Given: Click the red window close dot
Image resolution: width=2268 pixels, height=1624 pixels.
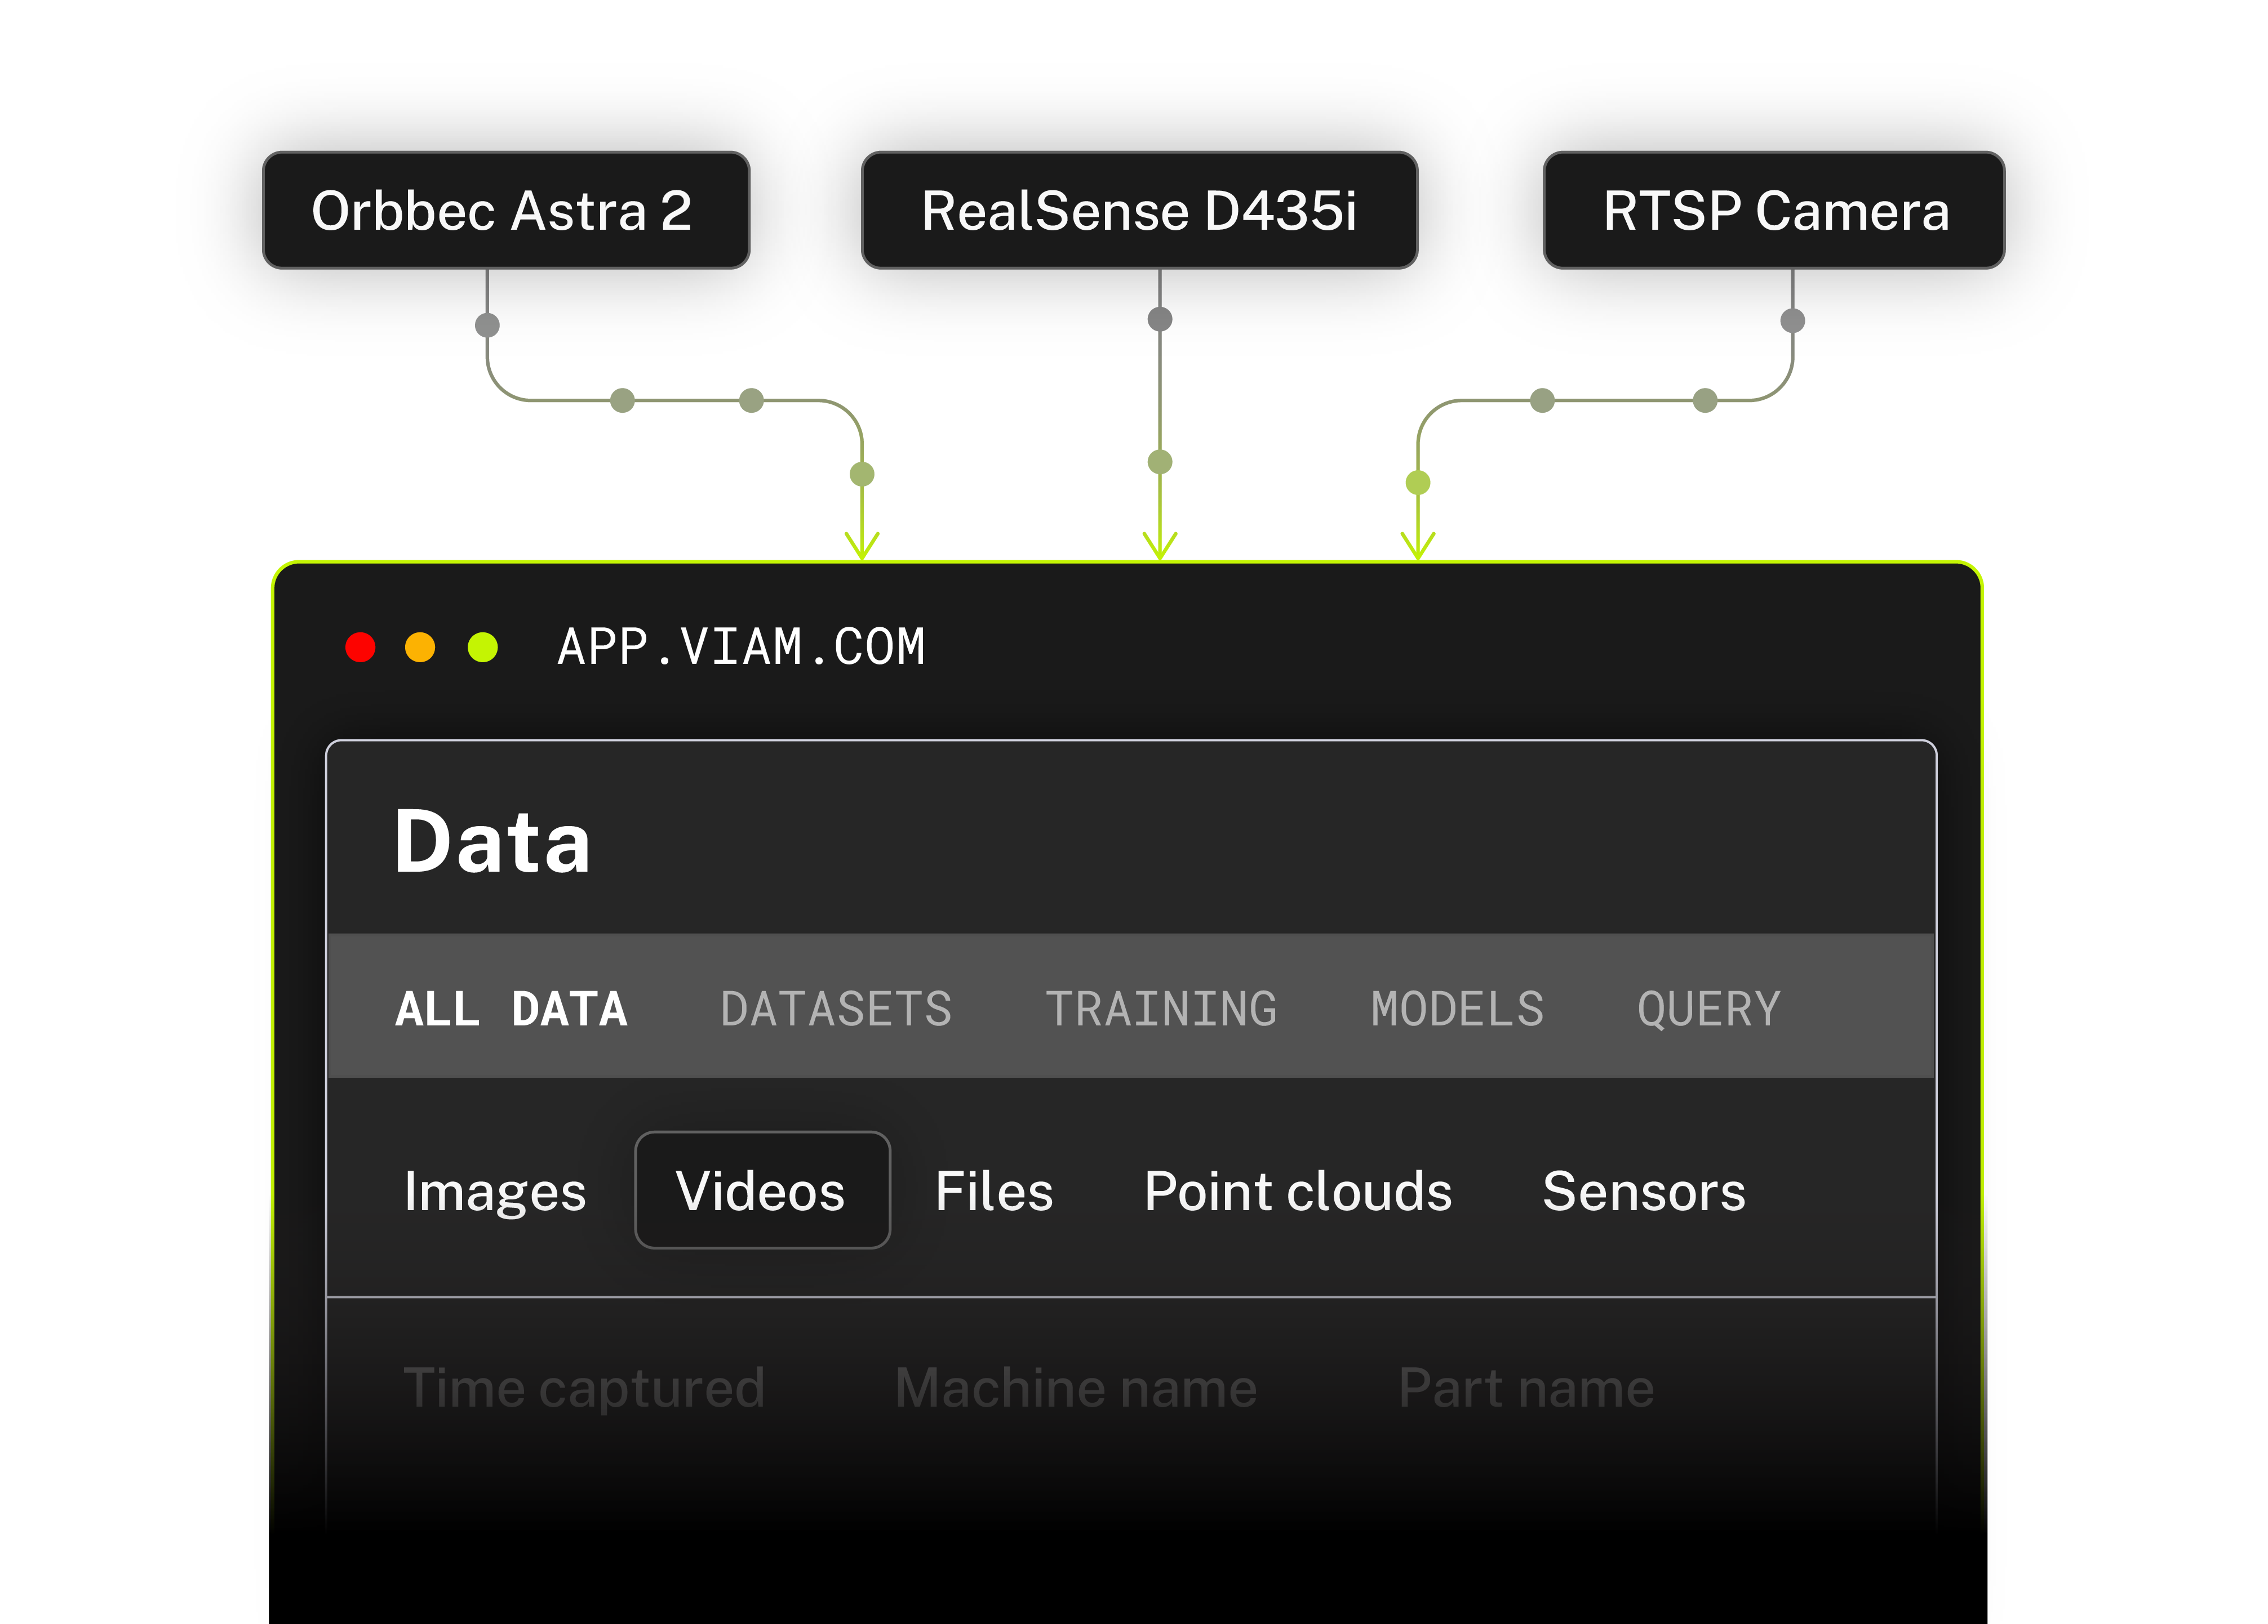Looking at the screenshot, I should (x=360, y=648).
